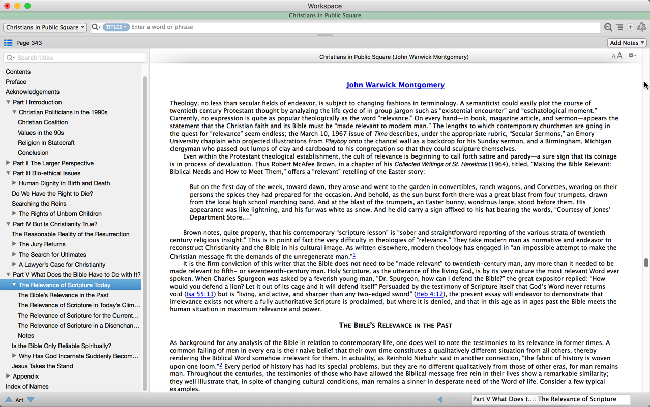Collapse Part III Bio-ethical Issues

[x=8, y=173]
